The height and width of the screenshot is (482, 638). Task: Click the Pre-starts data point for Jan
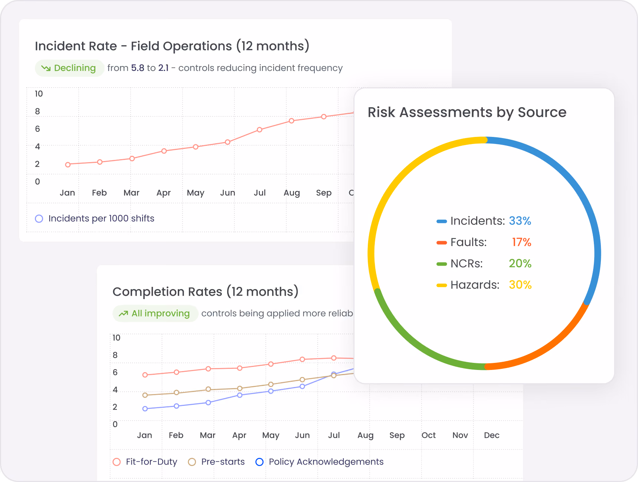(x=145, y=395)
